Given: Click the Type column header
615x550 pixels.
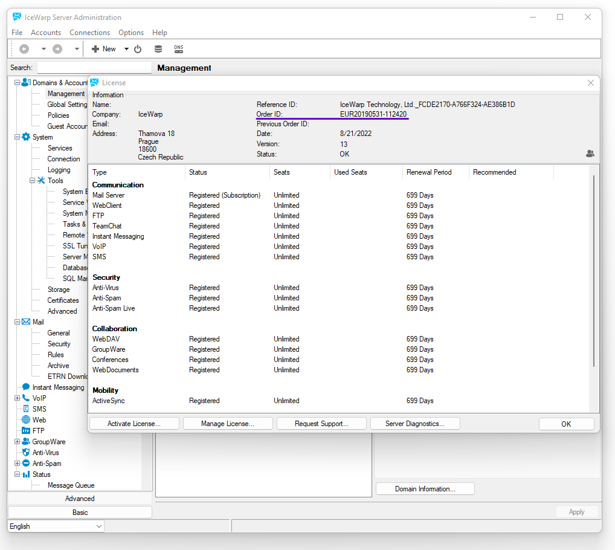Looking at the screenshot, I should point(137,172).
